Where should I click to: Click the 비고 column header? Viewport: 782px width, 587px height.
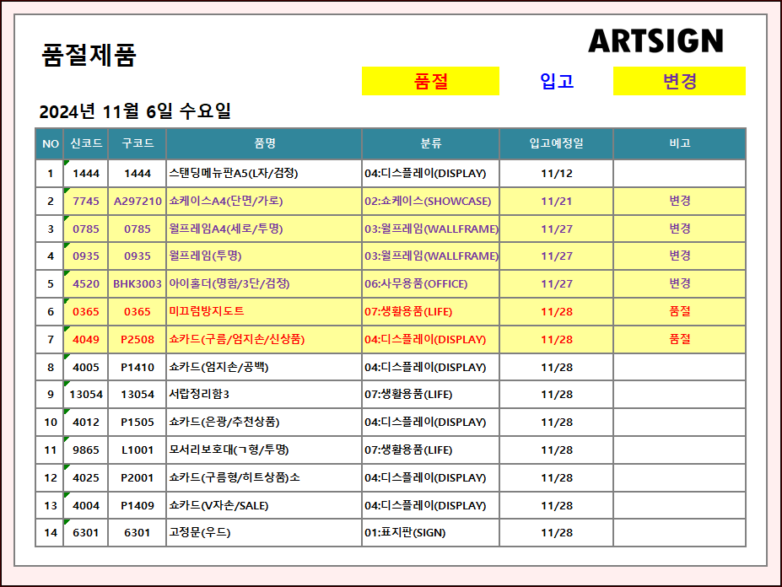(x=679, y=143)
